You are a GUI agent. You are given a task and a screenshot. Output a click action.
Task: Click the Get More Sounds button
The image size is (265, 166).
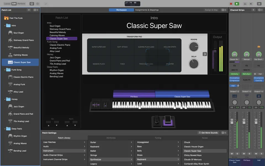(x=209, y=133)
